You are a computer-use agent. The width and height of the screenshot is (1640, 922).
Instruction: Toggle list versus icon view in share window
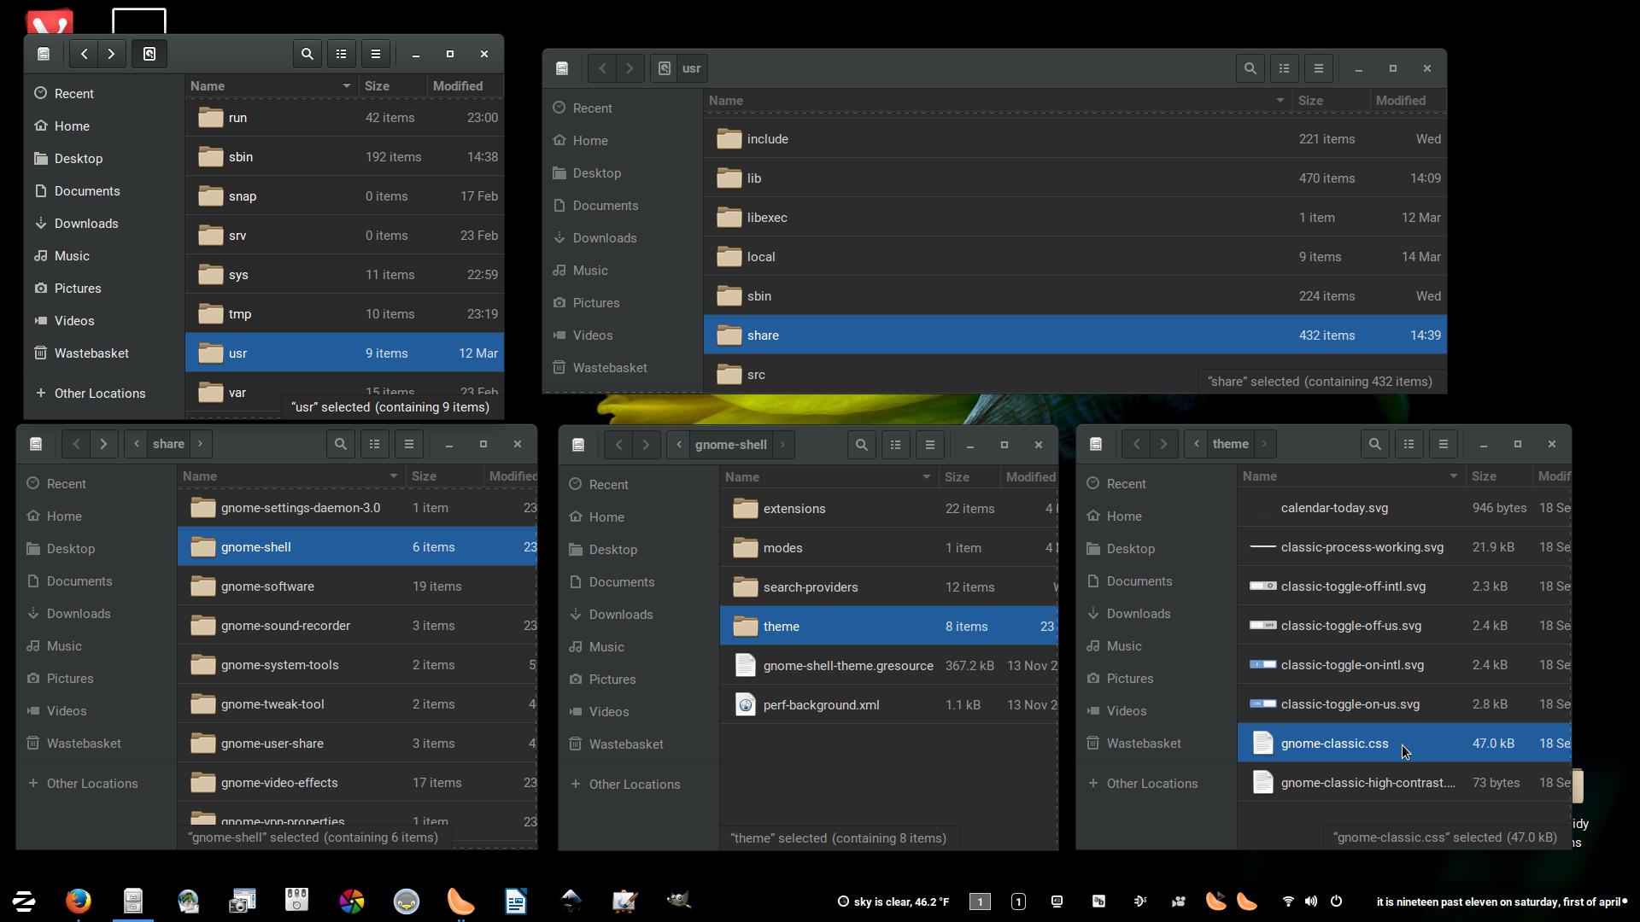click(x=374, y=444)
